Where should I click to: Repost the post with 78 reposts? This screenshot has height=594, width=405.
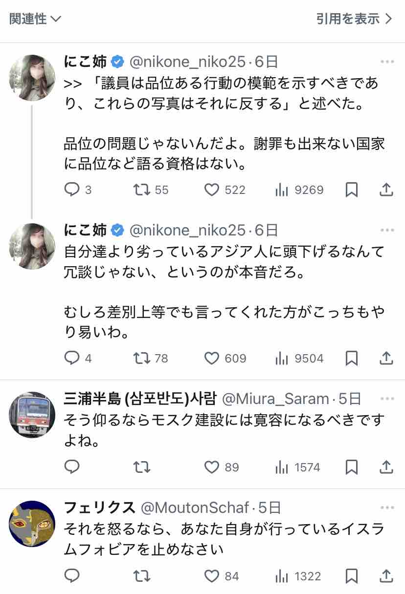point(142,359)
